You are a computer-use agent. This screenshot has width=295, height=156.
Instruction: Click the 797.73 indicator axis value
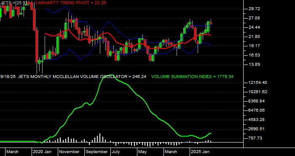256,138
